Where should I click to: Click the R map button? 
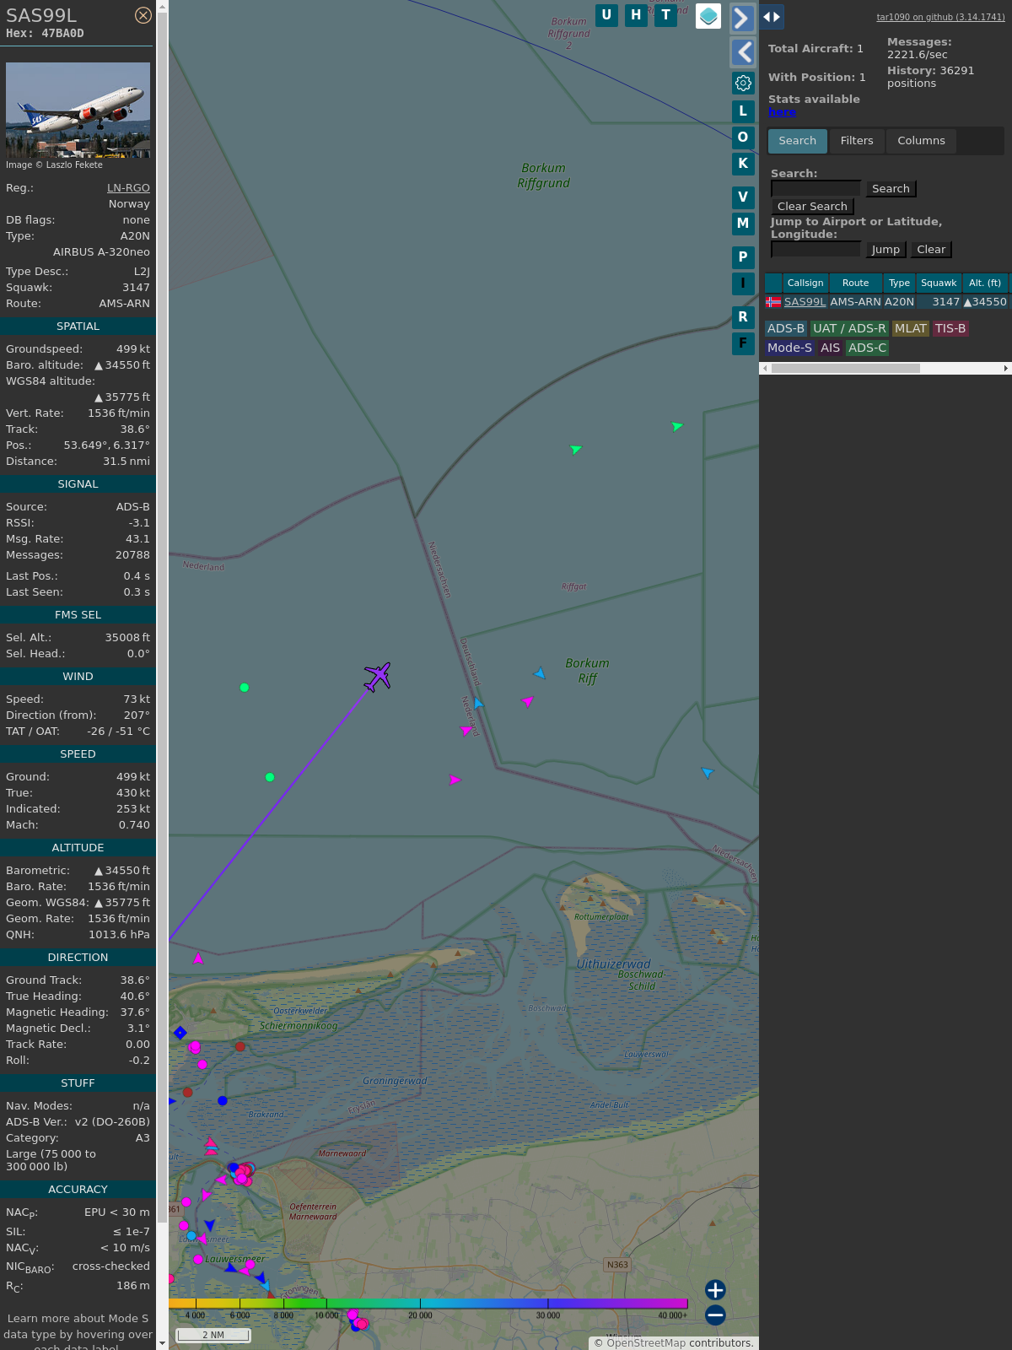point(743,317)
